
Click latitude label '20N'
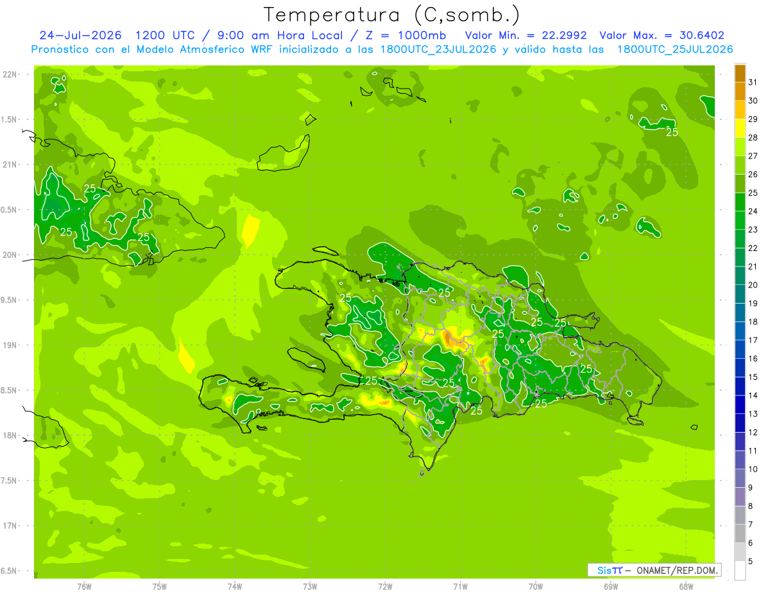11,255
